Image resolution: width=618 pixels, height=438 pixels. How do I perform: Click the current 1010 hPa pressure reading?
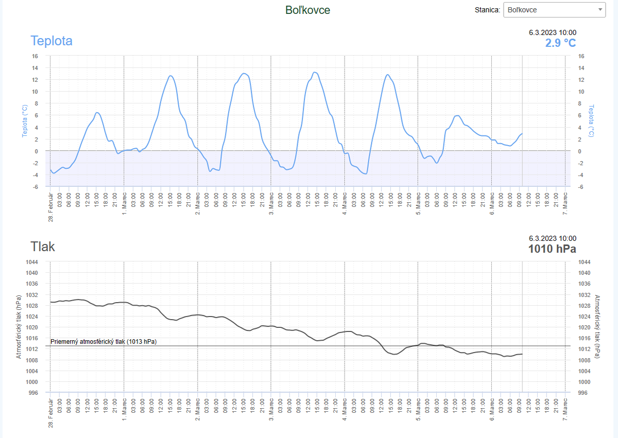pyautogui.click(x=552, y=249)
